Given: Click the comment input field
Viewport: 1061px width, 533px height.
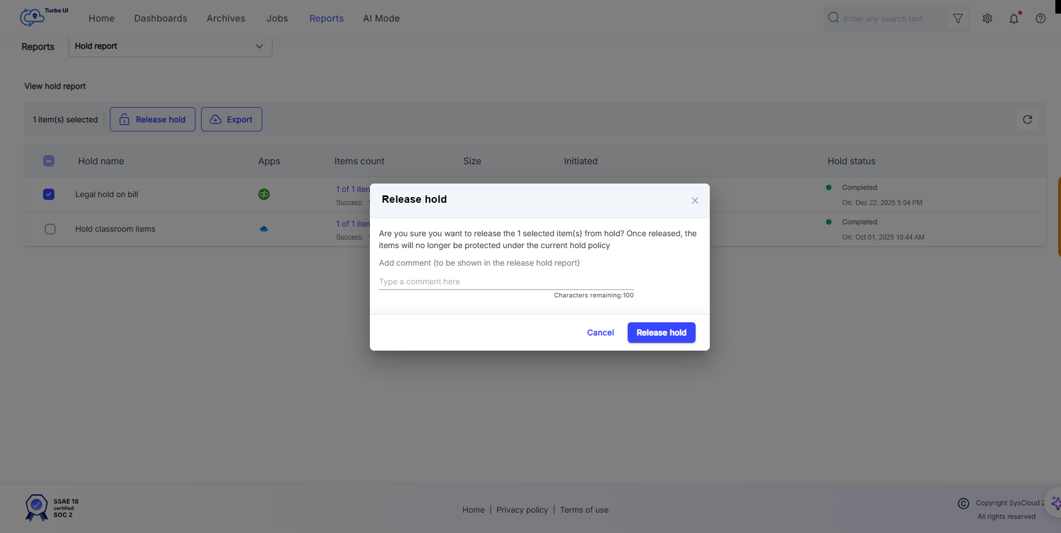Looking at the screenshot, I should pyautogui.click(x=506, y=282).
